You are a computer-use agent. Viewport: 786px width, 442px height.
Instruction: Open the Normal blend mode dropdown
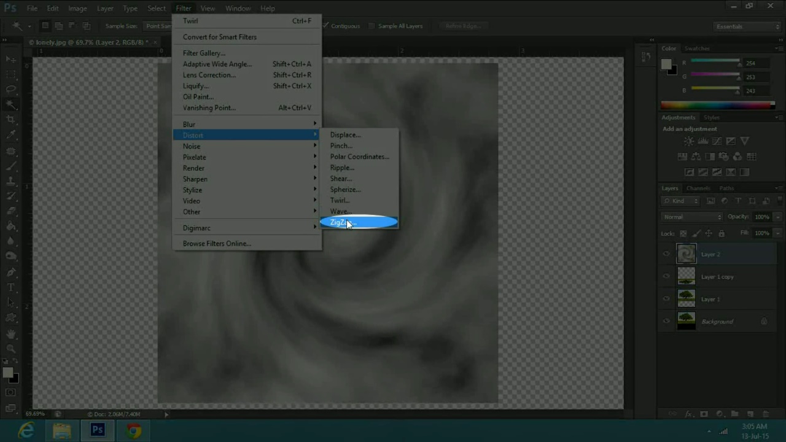pos(692,217)
